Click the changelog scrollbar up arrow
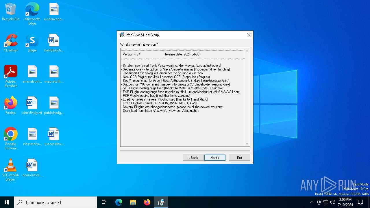Image resolution: width=370 pixels, height=208 pixels. (247, 51)
